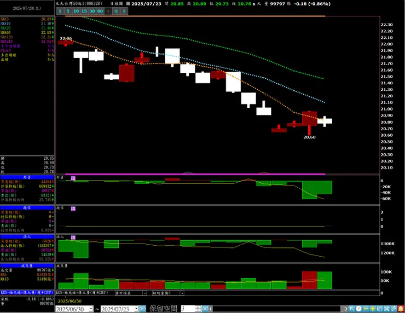This screenshot has height=313, width=405.
Task: Click the latest white candlestick on chart
Action: click(x=325, y=121)
